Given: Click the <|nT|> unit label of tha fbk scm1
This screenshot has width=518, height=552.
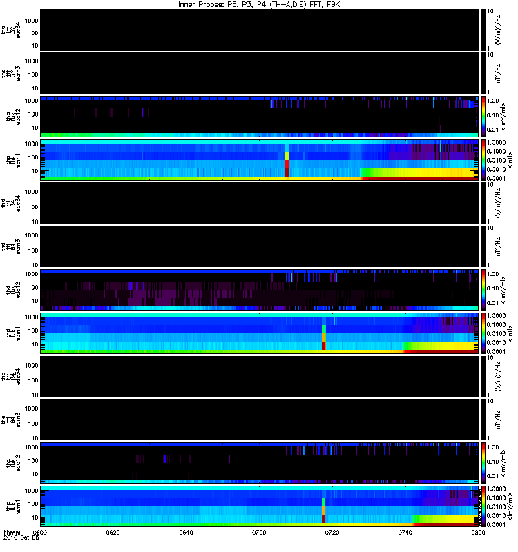Looking at the screenshot, I should [x=510, y=160].
